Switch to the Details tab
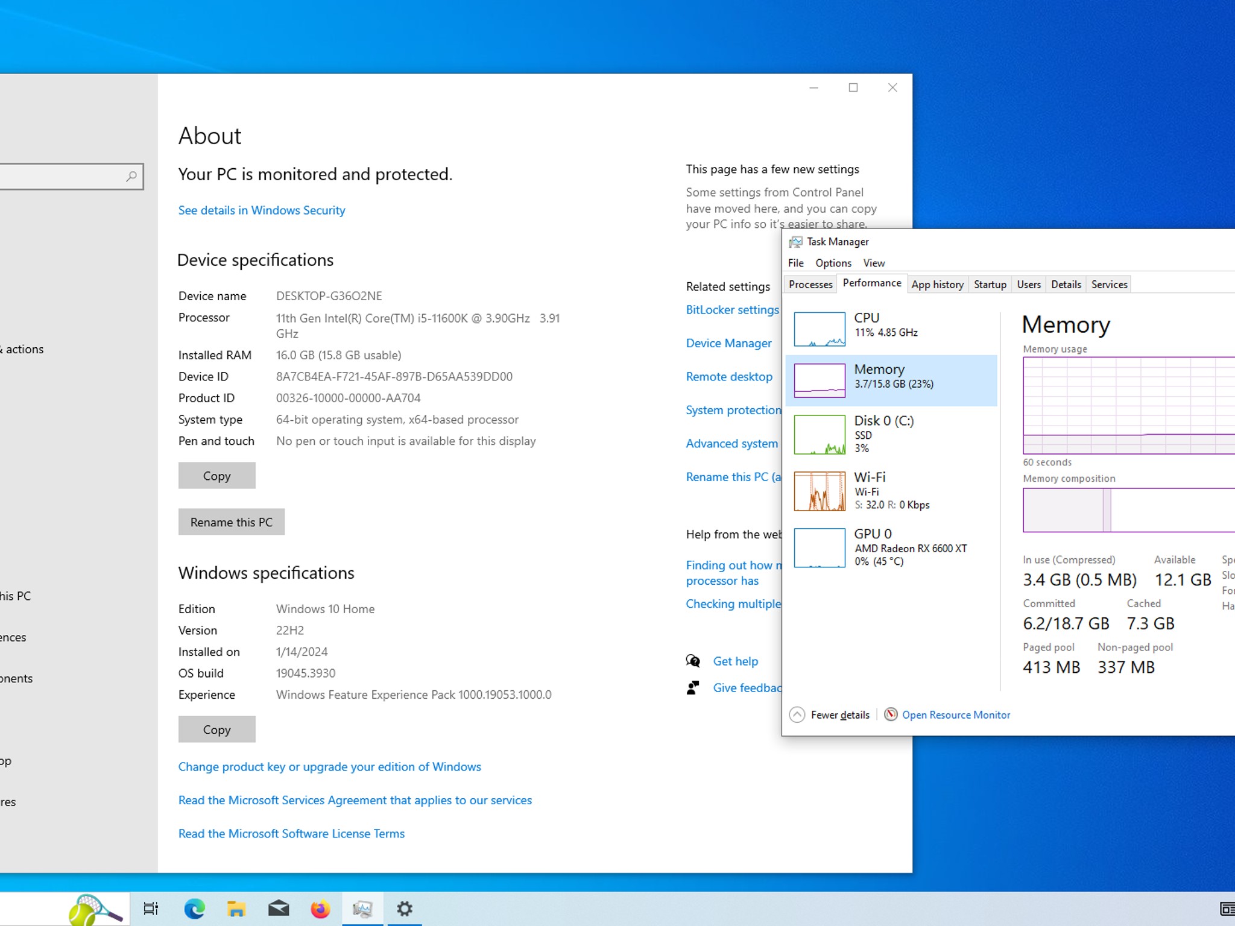The image size is (1235, 926). tap(1066, 285)
